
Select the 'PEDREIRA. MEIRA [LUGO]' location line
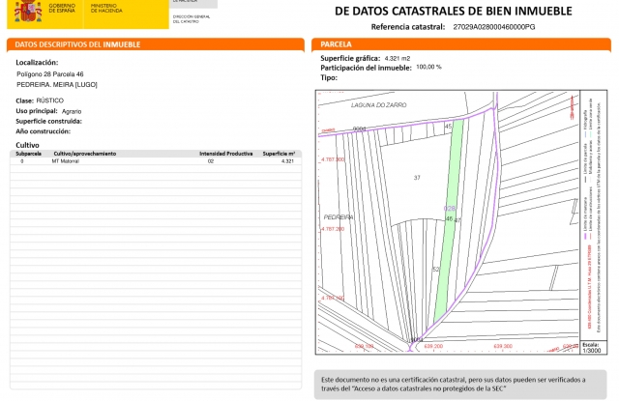tap(57, 84)
